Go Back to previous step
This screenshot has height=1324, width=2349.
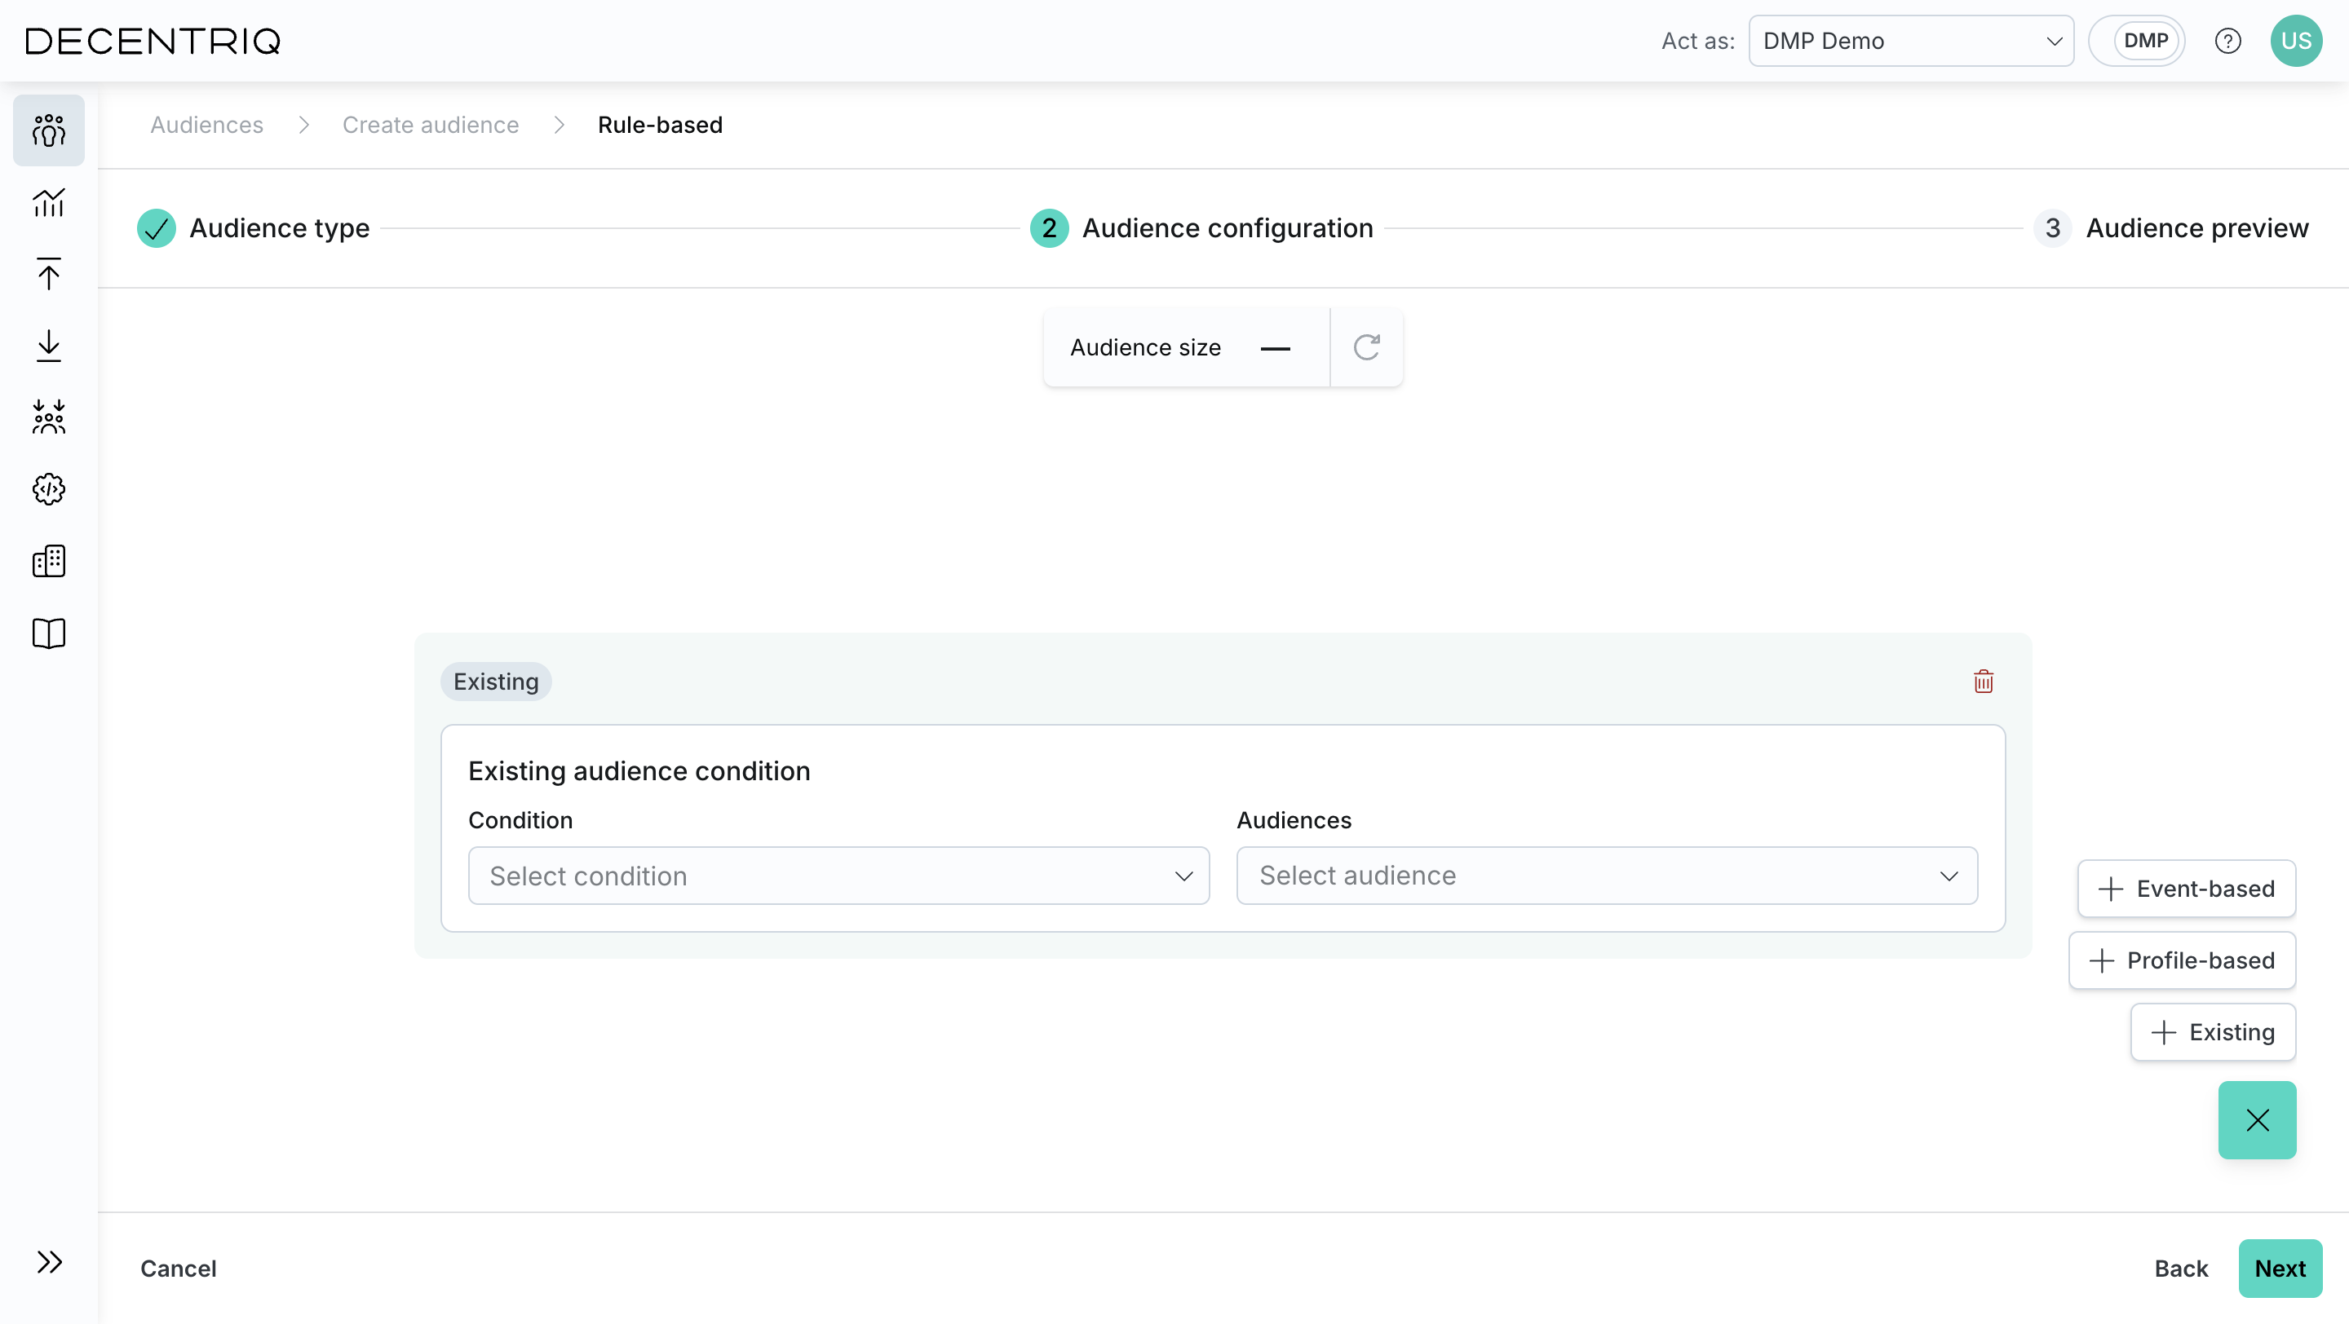tap(2181, 1269)
